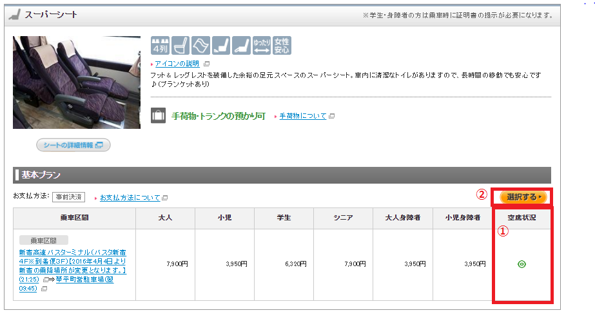This screenshot has height=317, width=595.
Task: Click the 4列 four-row seating icon
Action: (159, 45)
